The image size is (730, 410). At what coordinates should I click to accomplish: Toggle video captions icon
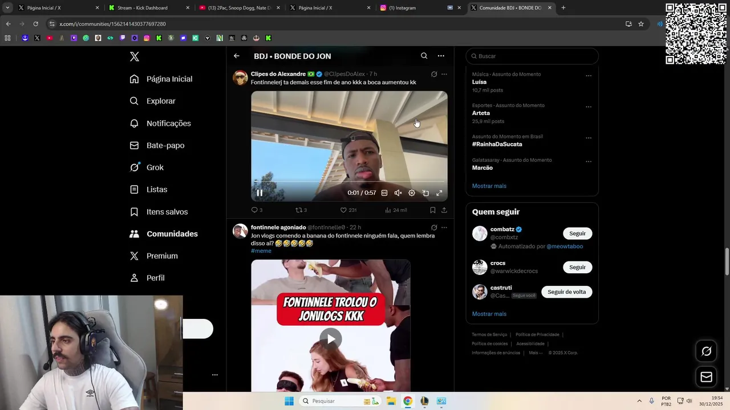(x=384, y=193)
